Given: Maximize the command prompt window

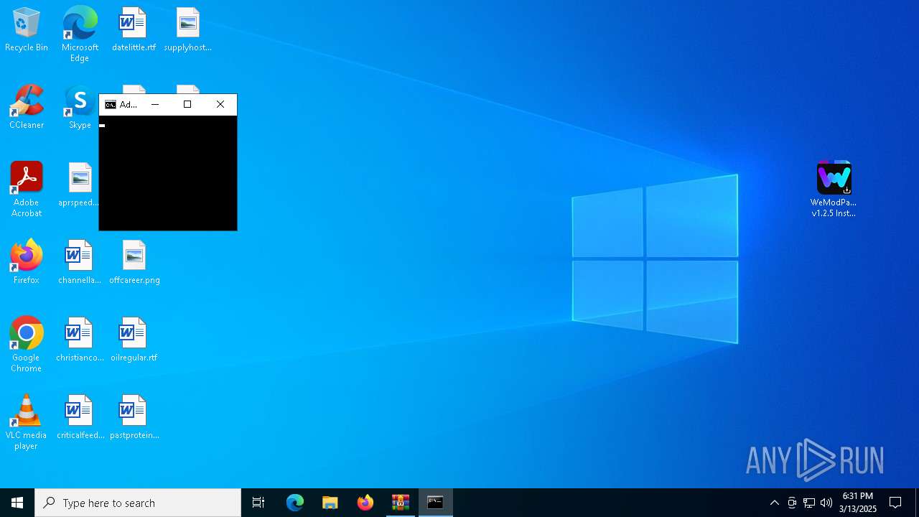Looking at the screenshot, I should (x=187, y=105).
